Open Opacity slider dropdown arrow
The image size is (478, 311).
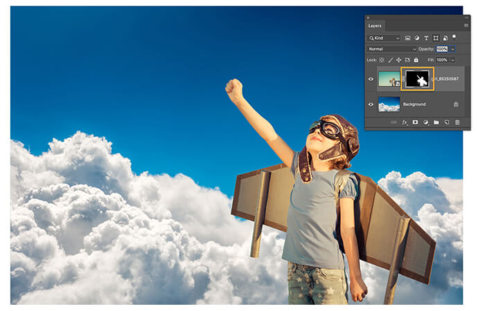[x=453, y=49]
